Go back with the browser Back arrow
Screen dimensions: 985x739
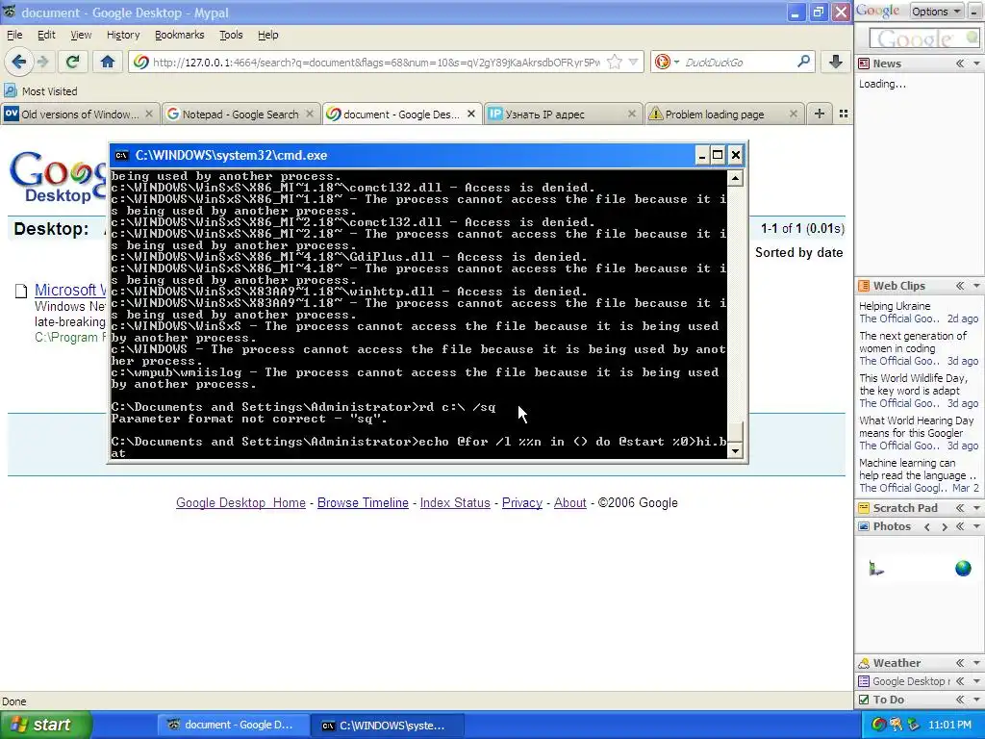coord(18,62)
